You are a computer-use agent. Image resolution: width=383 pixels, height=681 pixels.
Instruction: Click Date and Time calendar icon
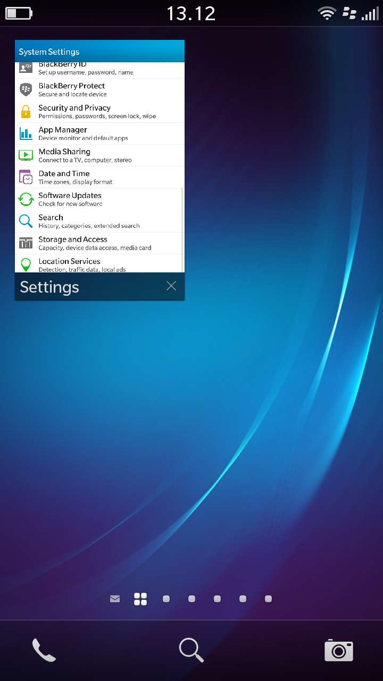click(26, 177)
